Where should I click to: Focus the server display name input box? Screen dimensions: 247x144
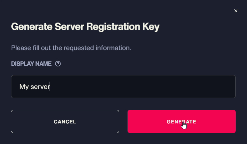[x=123, y=87]
